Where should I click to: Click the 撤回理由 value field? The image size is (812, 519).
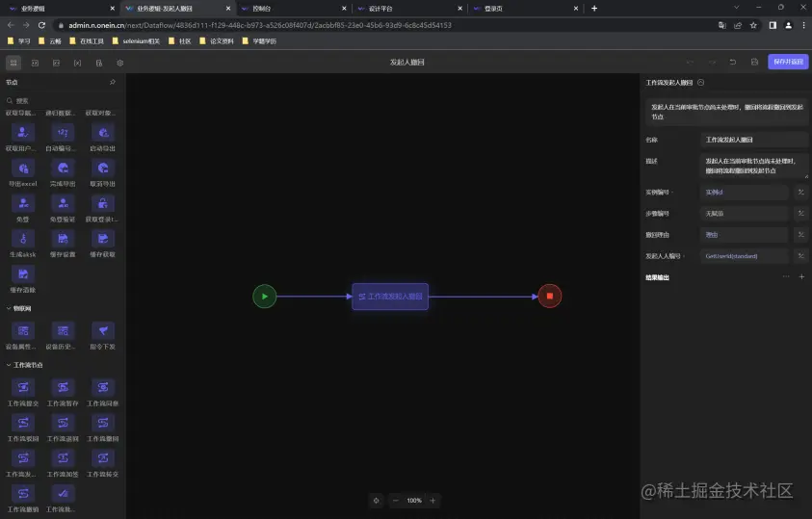[745, 234]
